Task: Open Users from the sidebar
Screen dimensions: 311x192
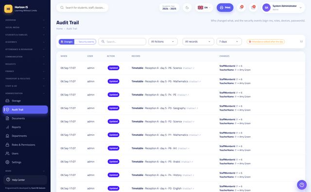Action: pyautogui.click(x=25, y=153)
